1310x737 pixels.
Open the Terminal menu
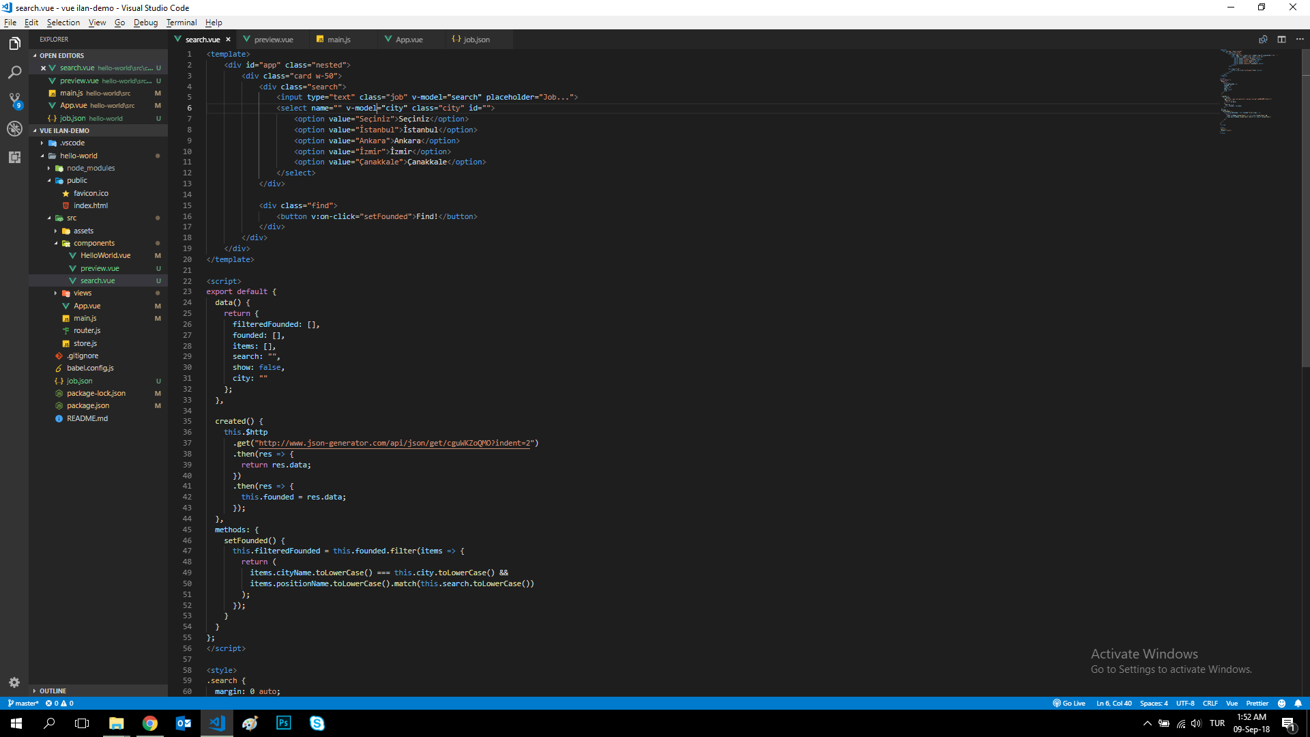click(x=181, y=23)
